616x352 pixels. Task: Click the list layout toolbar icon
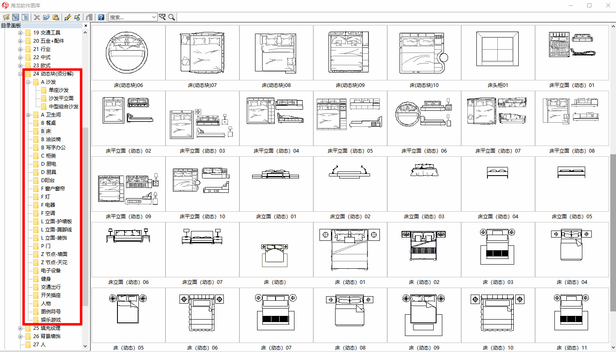(25, 17)
